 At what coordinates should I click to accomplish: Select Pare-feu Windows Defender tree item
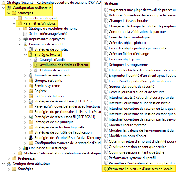tap(67, 106)
